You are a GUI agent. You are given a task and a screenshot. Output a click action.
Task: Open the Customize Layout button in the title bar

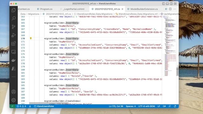click(175, 3)
